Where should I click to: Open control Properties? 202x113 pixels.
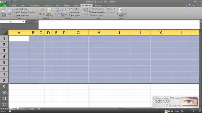(74, 9)
